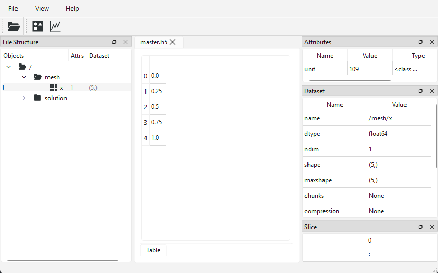Collapse the mesh group
438x273 pixels.
click(x=24, y=77)
